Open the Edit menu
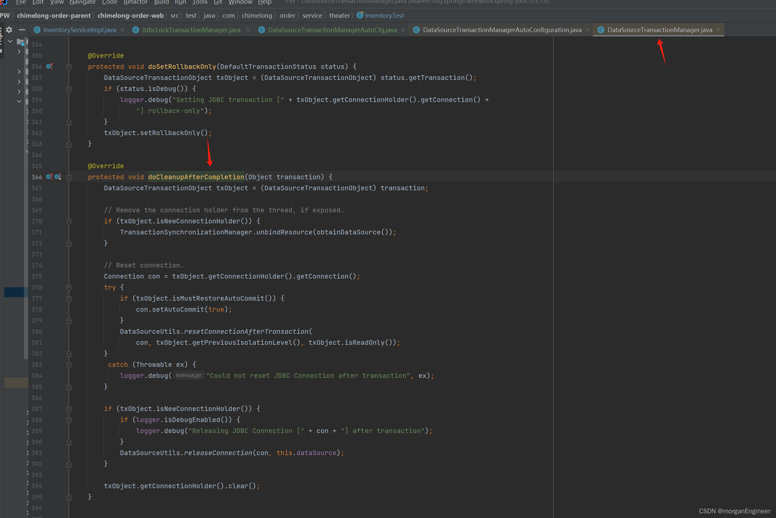This screenshot has height=518, width=776. point(38,2)
